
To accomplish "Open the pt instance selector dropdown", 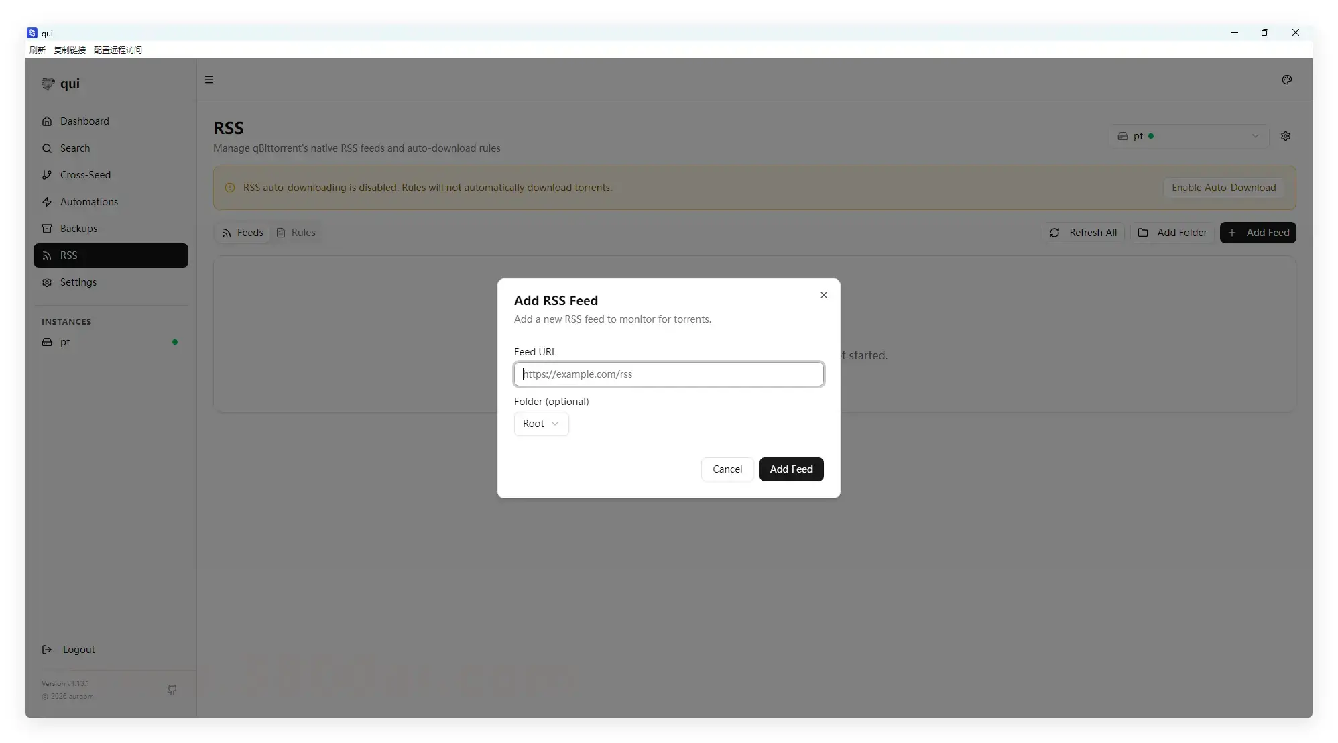I will 1187,136.
